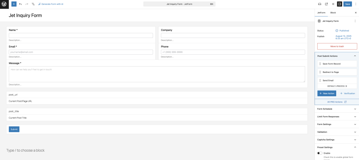Add a Verification action

[347, 93]
